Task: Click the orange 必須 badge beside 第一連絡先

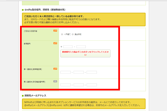Action: 55,69
